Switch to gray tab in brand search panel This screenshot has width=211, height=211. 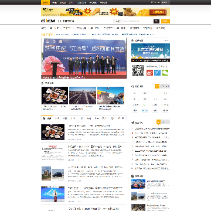165,86
